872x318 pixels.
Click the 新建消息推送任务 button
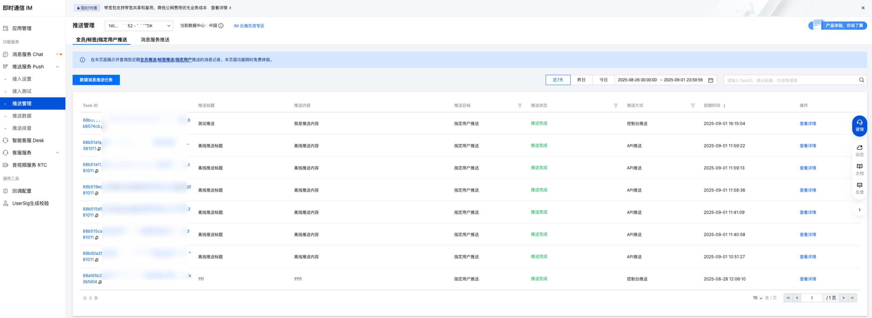click(x=96, y=80)
